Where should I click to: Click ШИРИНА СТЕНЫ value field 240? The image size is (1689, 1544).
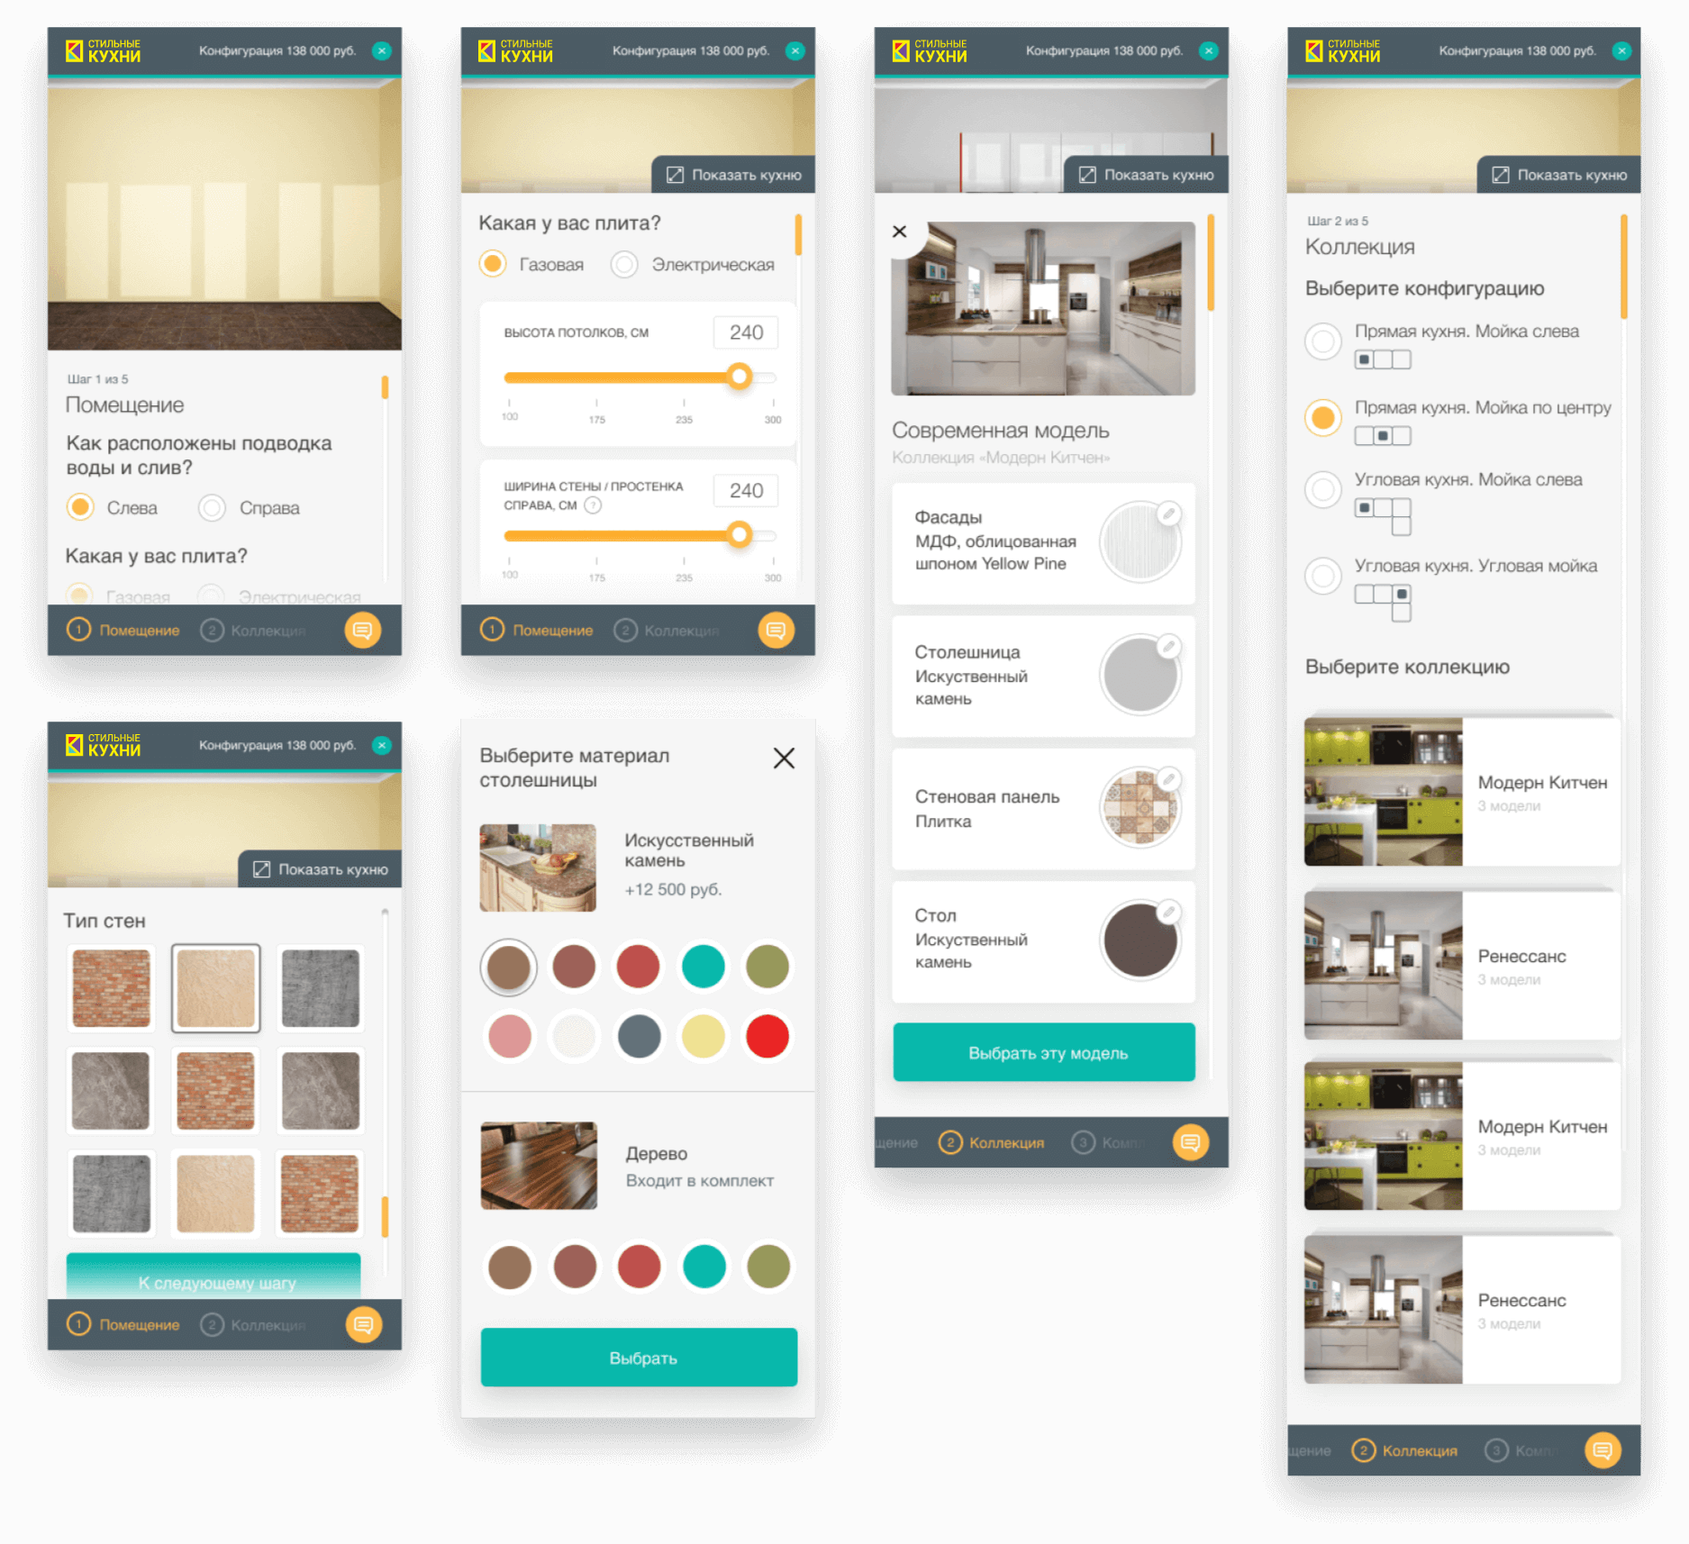point(746,490)
